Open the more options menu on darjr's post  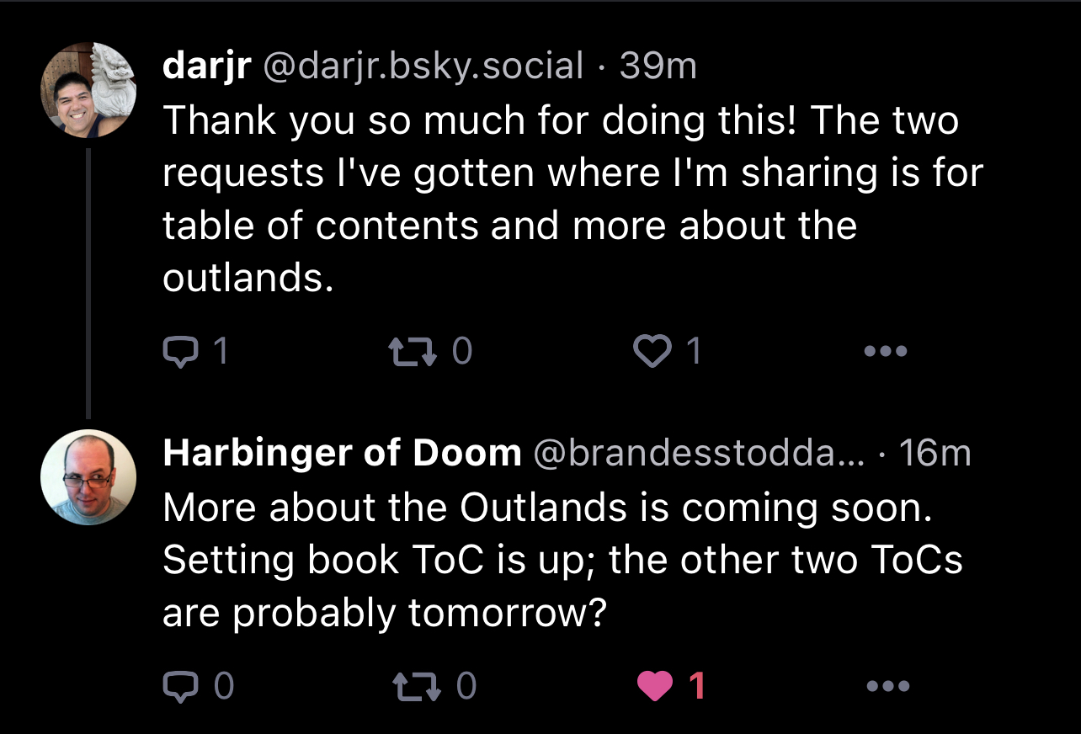click(887, 352)
